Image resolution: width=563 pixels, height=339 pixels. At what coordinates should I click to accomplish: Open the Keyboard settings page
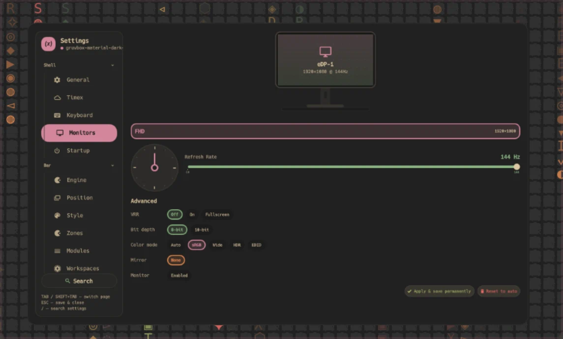click(x=79, y=115)
